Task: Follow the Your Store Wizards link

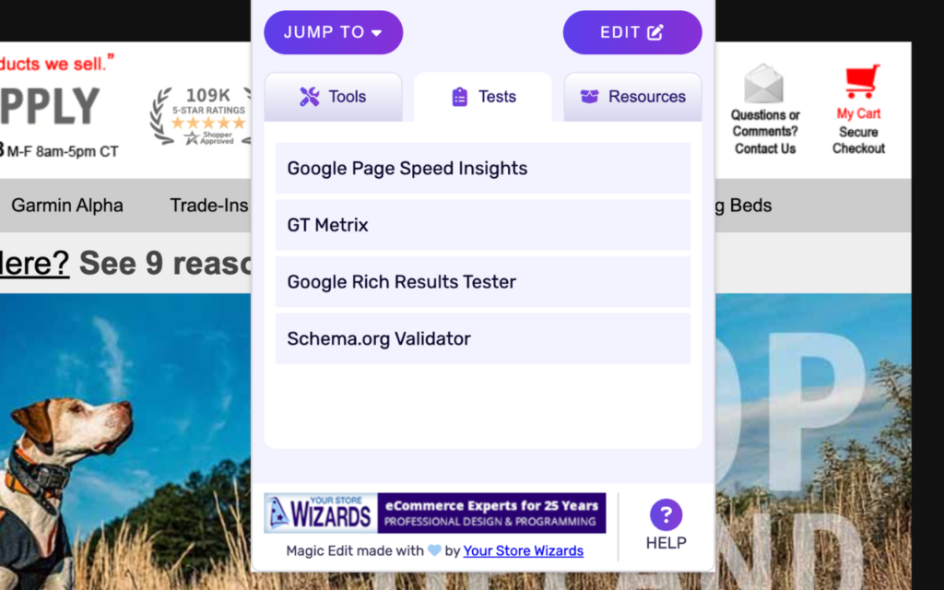Action: [523, 550]
